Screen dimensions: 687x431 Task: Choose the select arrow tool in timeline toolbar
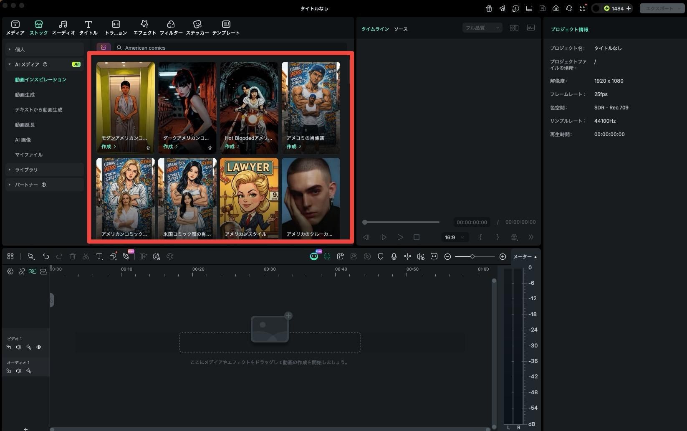pyautogui.click(x=31, y=256)
